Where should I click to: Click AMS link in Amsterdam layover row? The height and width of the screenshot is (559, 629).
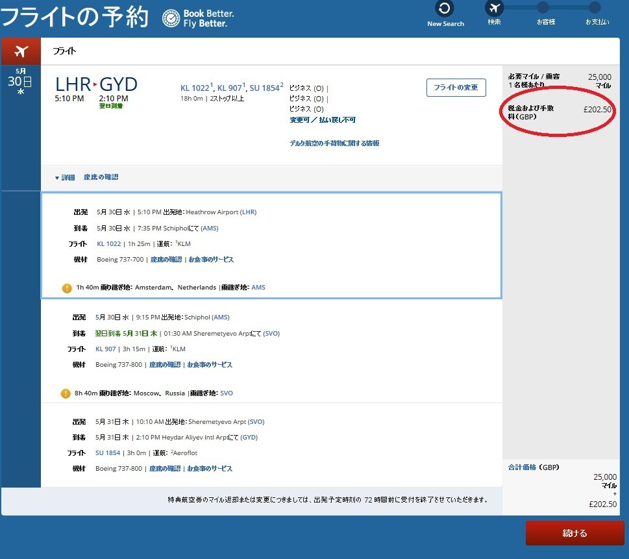point(258,288)
